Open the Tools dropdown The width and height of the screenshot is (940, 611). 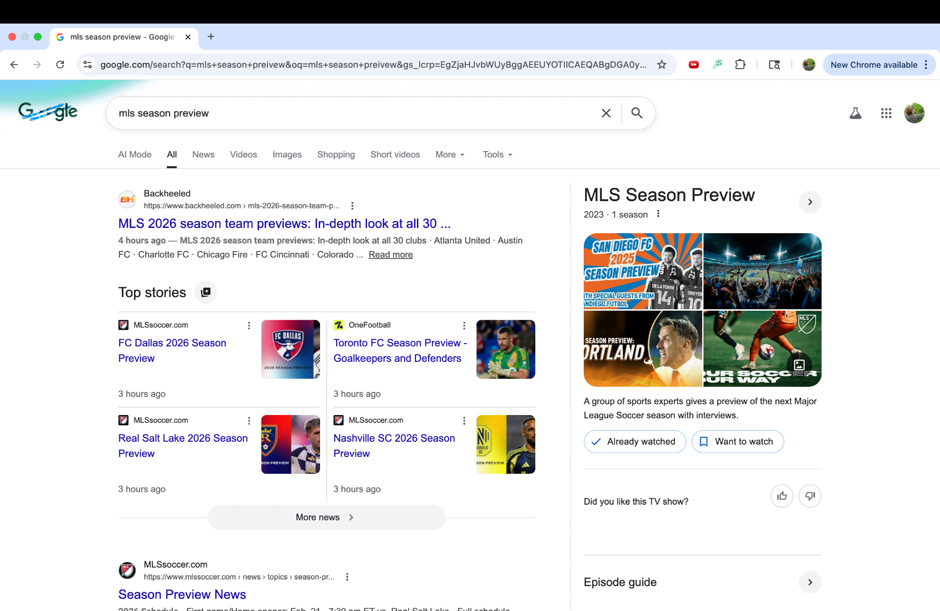tap(497, 155)
